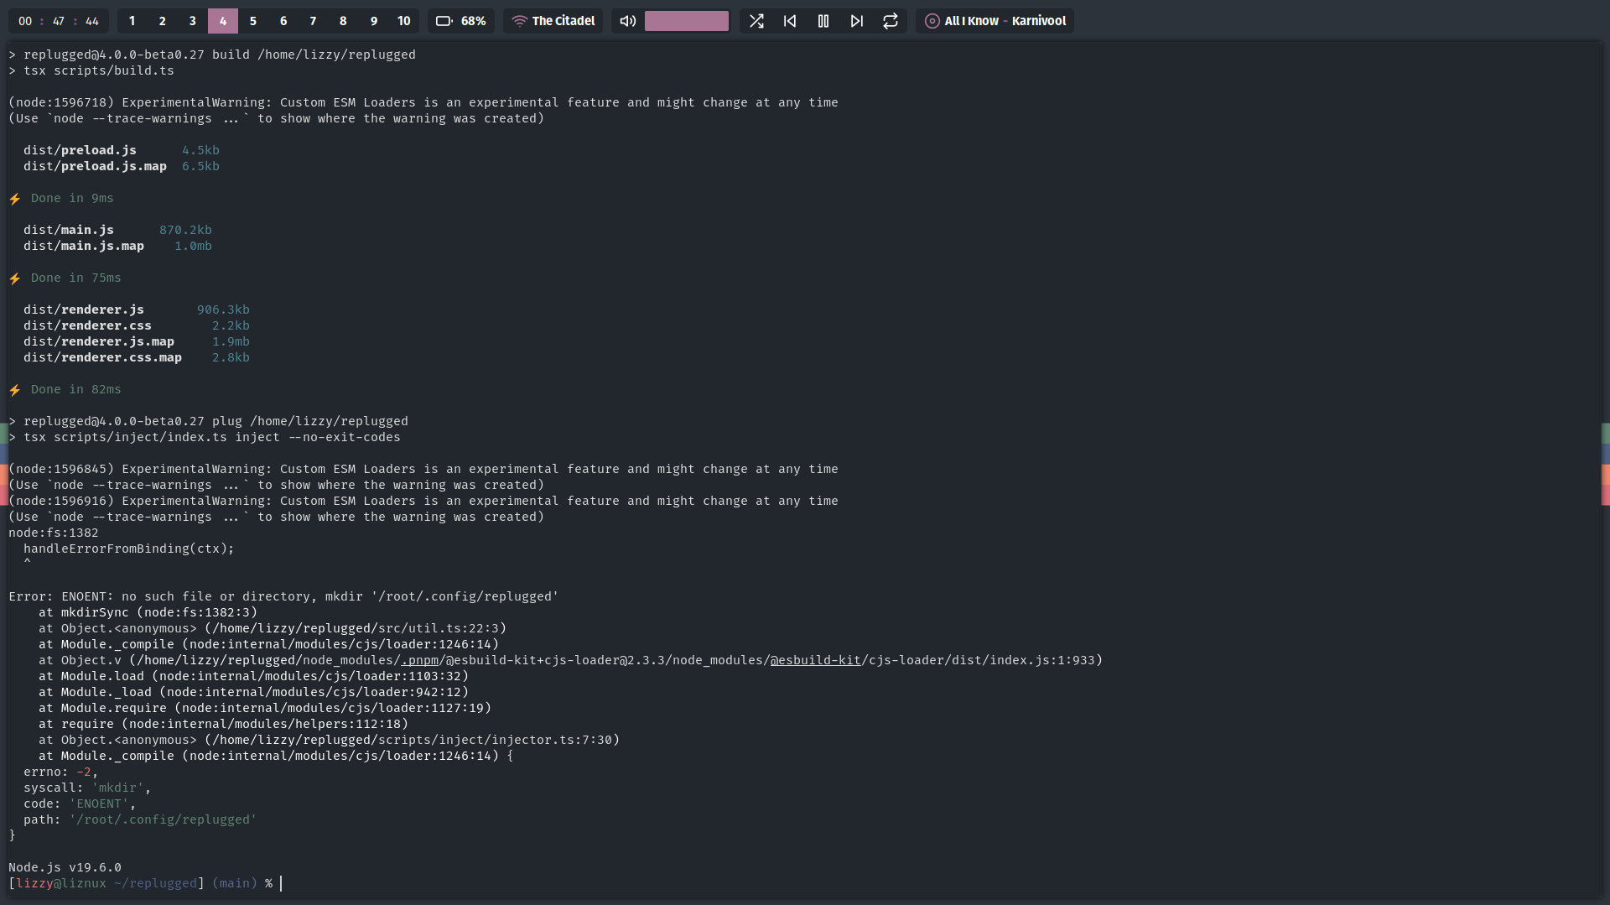Screen dimensions: 1610x905
Task: Click 'Node.js v19.6.0' line
Action: pos(65,867)
